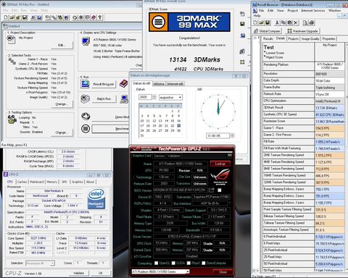The height and width of the screenshot is (278, 348).
Task: Click the round menu icon beside Benchmark button
Action: 86,128
